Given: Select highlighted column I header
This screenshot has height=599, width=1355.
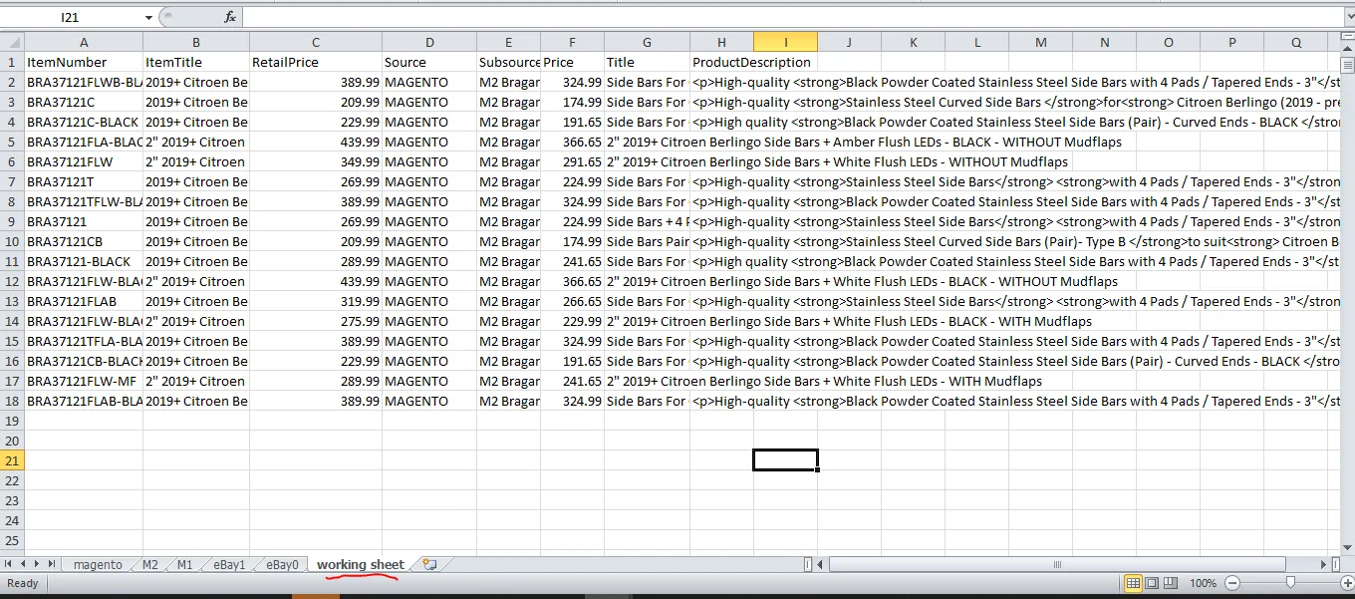Looking at the screenshot, I should [x=785, y=42].
